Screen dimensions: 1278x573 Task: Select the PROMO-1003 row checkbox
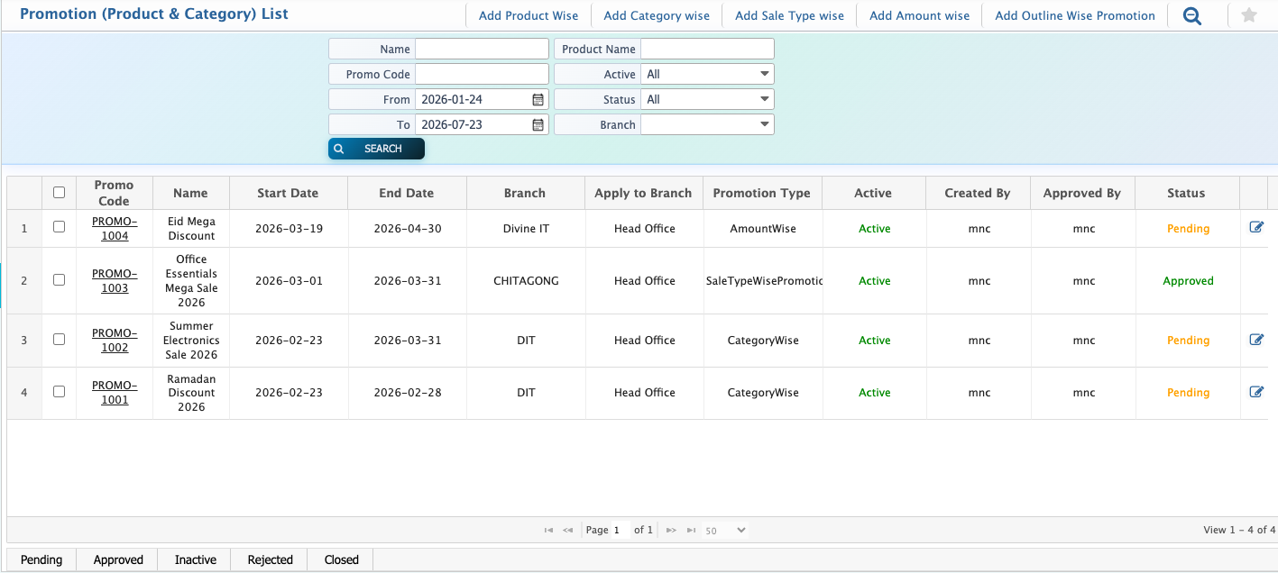pyautogui.click(x=60, y=280)
